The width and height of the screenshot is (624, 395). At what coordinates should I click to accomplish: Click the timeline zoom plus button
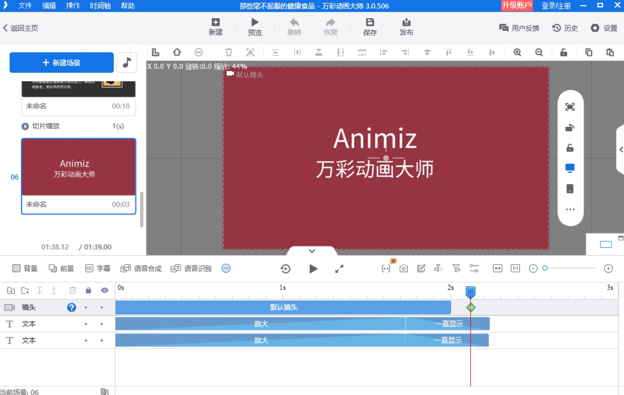click(609, 269)
